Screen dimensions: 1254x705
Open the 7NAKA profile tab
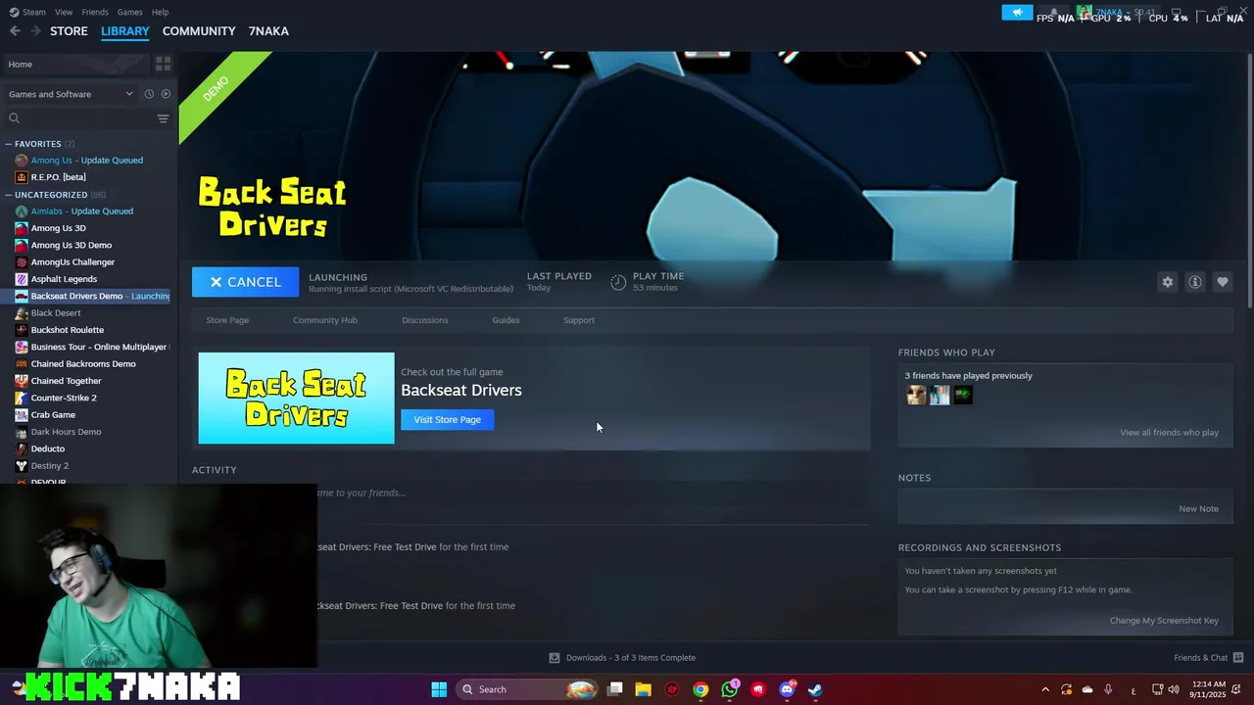coord(268,31)
